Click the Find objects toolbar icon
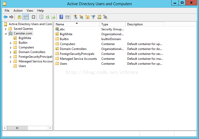The image size is (199, 139). (x=99, y=17)
